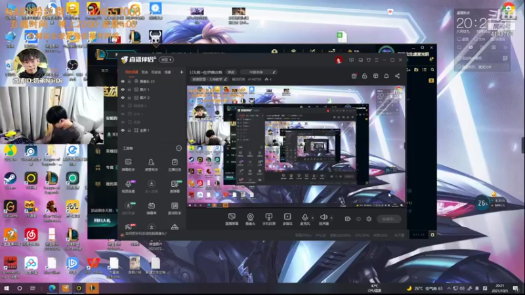525x295 pixels.
Task: Click the speaker icon in bottom bar
Action: pos(323,218)
